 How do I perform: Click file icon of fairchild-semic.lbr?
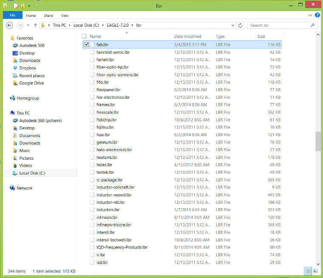point(92,52)
